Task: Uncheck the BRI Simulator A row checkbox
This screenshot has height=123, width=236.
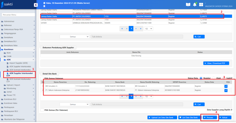Action: pos(226,86)
